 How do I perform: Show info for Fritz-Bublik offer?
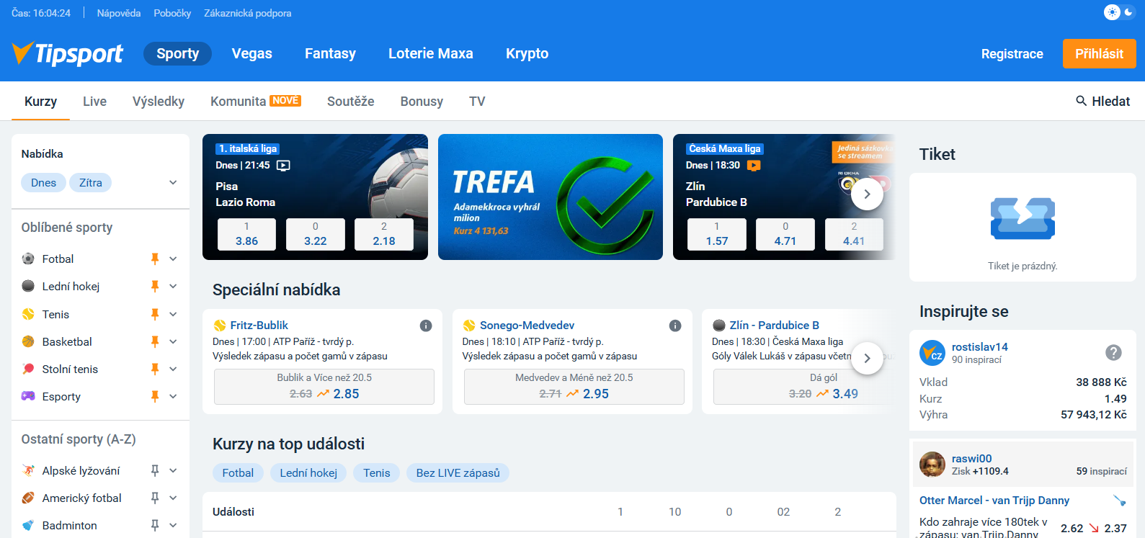pyautogui.click(x=426, y=326)
